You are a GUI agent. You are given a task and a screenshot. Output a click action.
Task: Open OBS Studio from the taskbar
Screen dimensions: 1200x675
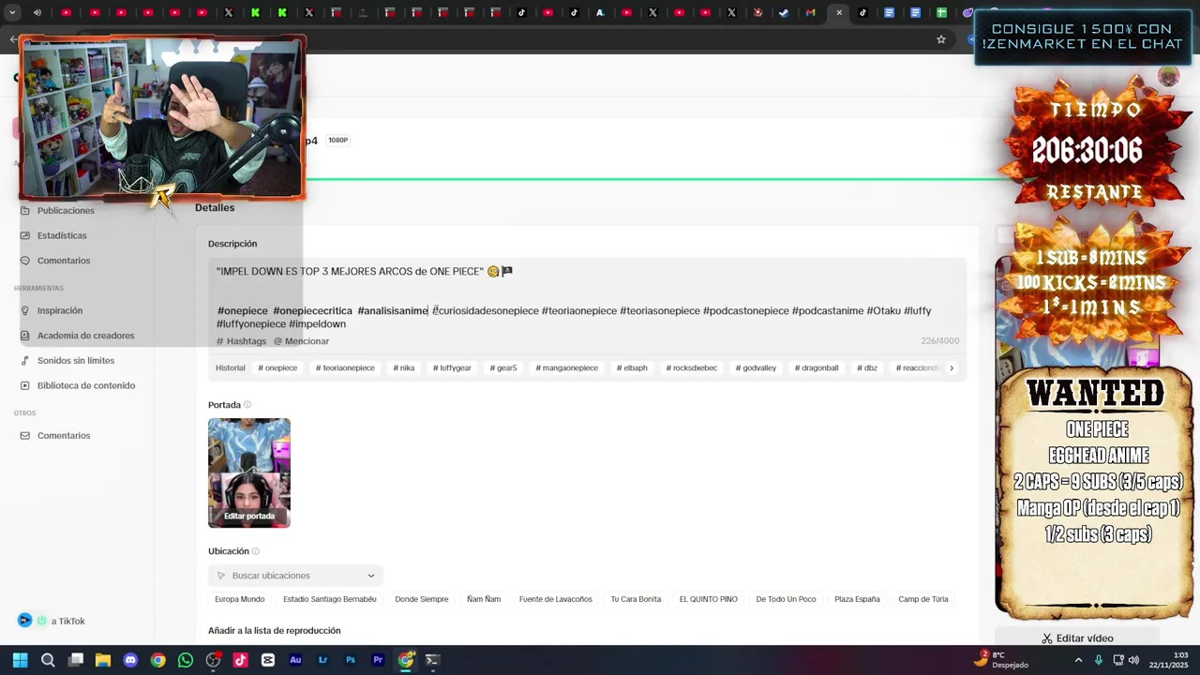pyautogui.click(x=213, y=660)
